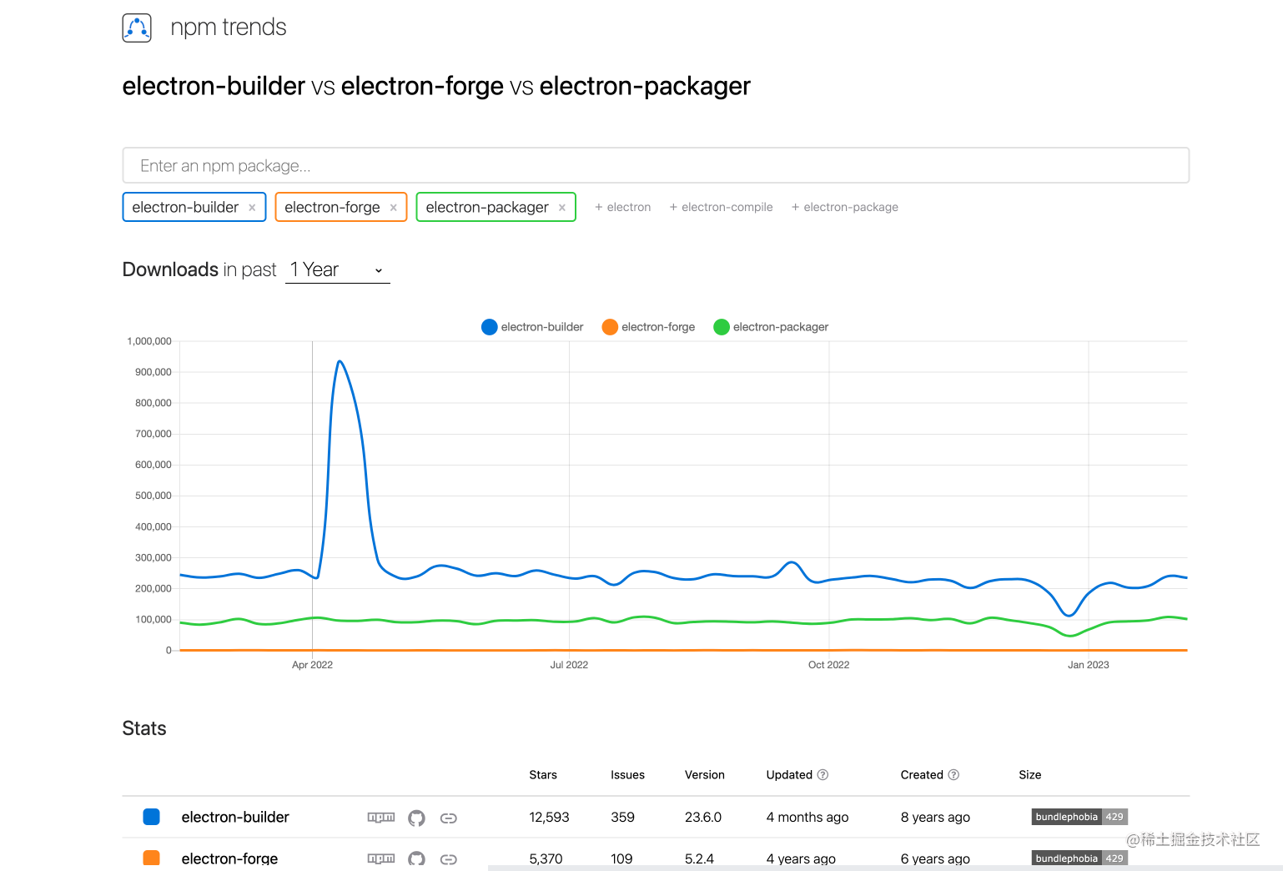Image resolution: width=1283 pixels, height=871 pixels.
Task: Open the 1 Year downloads period dropdown
Action: click(338, 269)
